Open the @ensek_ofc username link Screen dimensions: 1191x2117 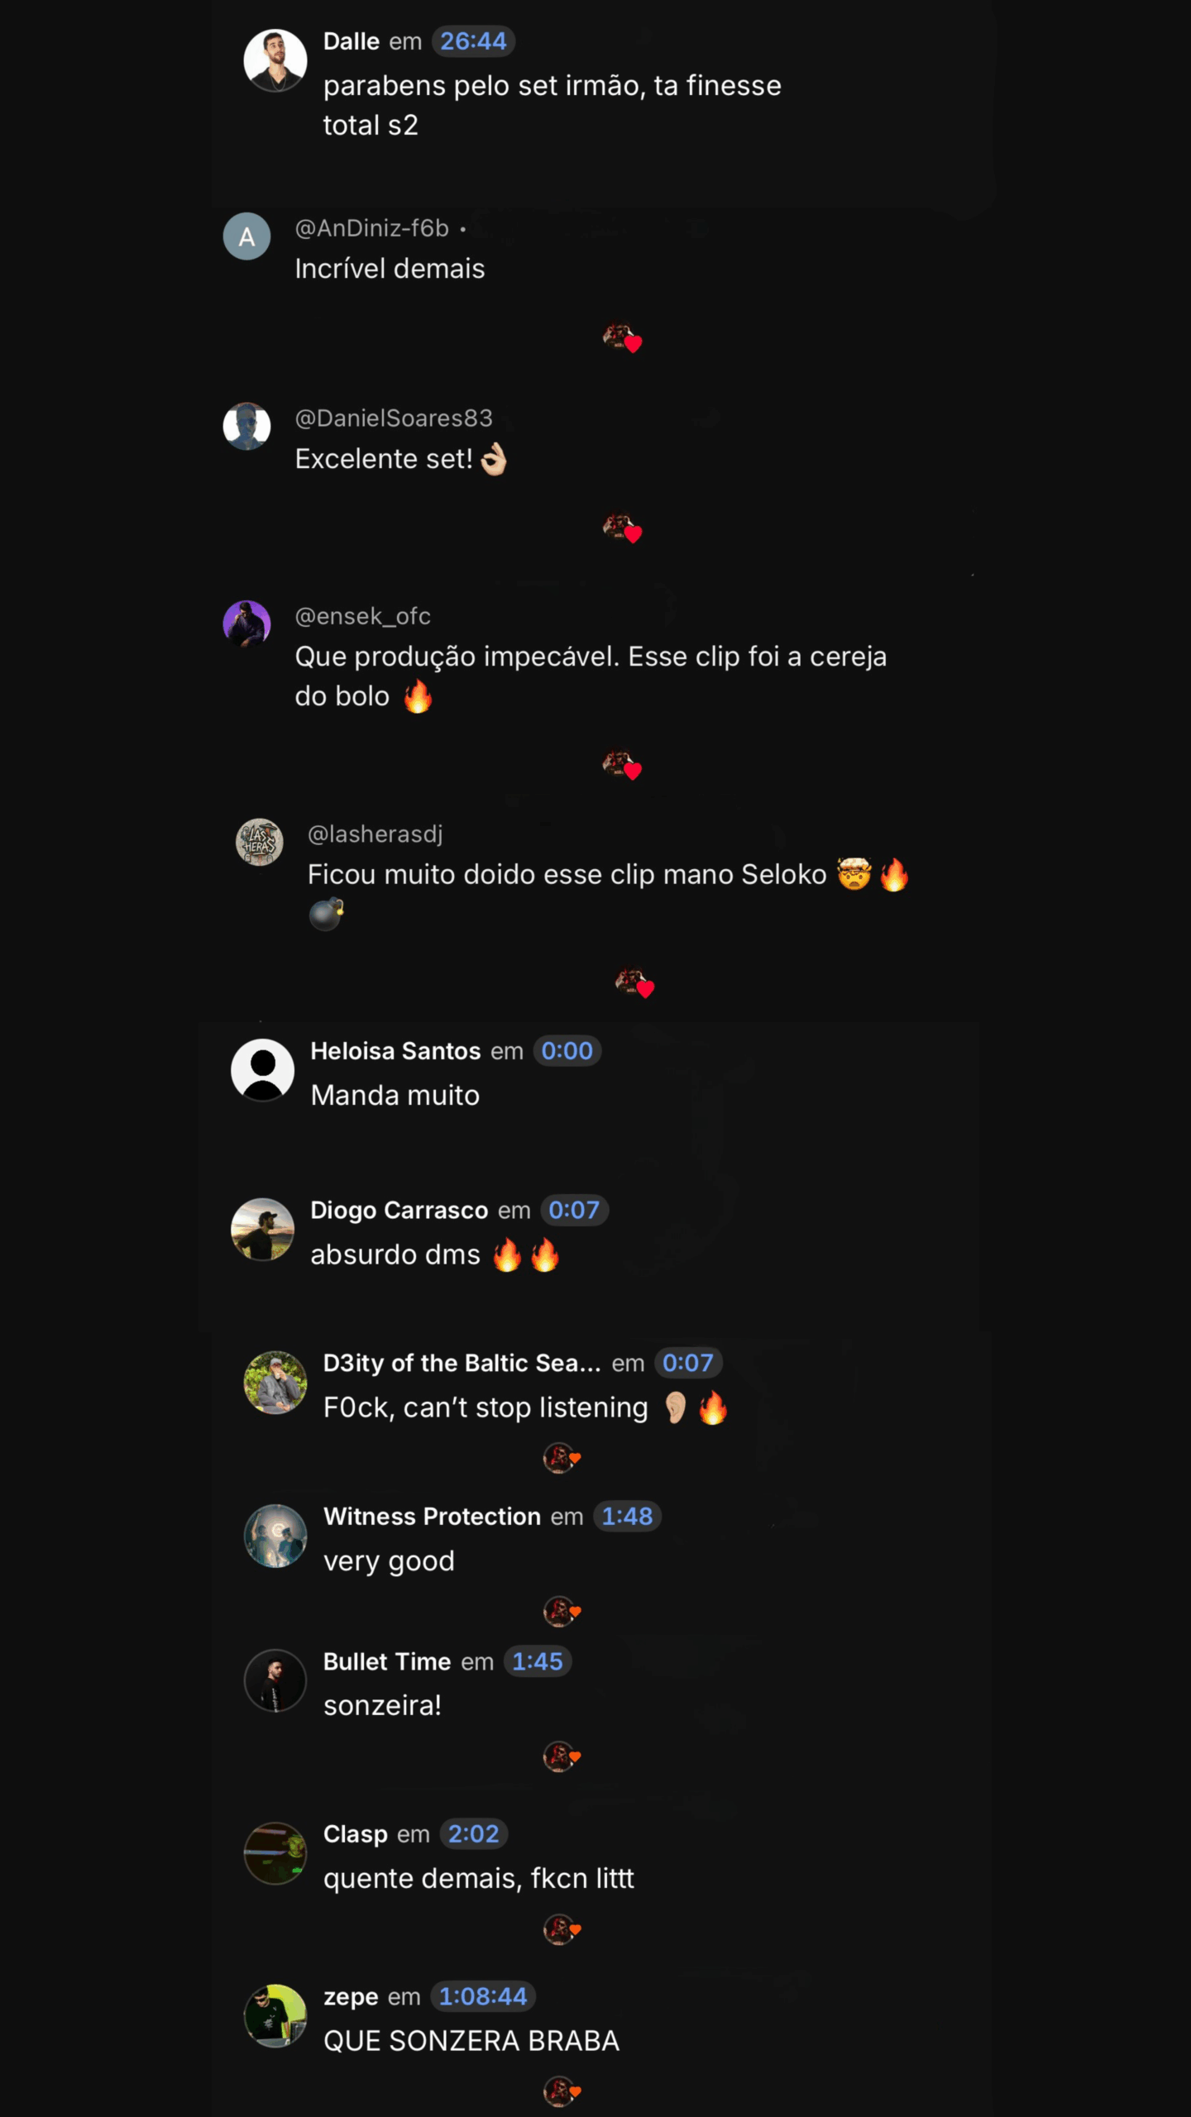363,616
